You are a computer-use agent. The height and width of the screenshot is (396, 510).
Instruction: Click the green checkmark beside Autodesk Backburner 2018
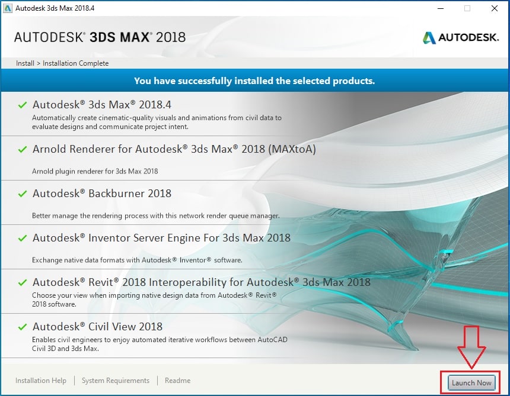click(x=22, y=194)
